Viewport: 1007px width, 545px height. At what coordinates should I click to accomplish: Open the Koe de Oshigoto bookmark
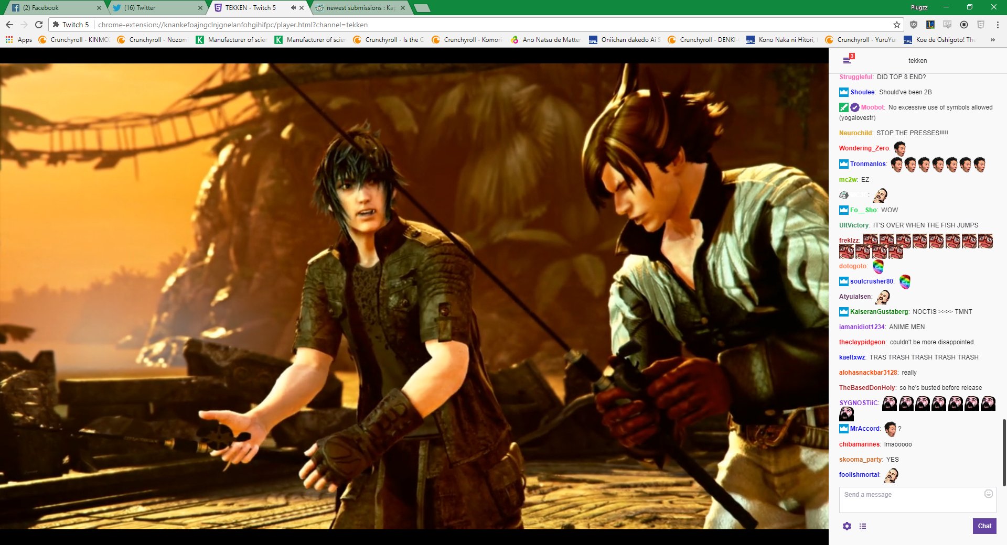point(939,40)
